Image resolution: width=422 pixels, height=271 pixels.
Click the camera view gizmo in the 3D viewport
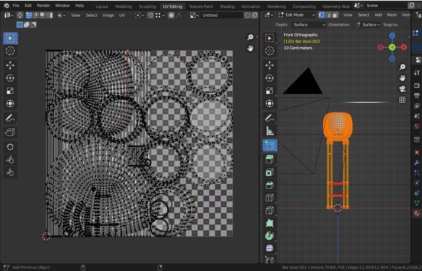pos(402,89)
